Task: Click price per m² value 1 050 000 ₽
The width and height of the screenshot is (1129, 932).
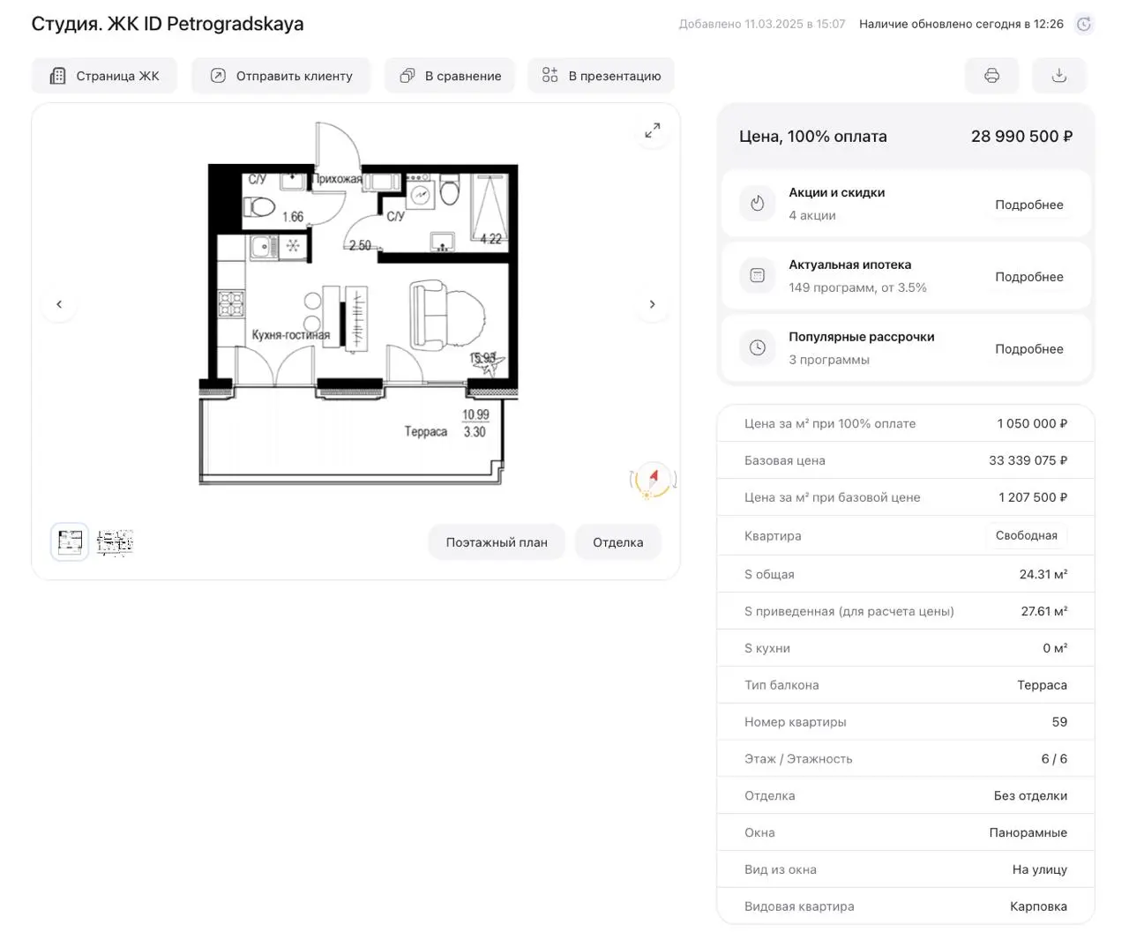Action: 1032,423
